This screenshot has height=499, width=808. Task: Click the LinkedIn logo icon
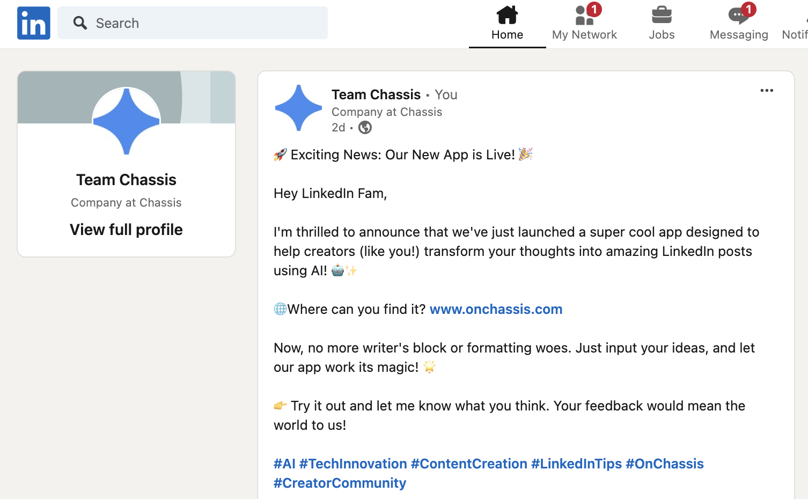tap(34, 23)
